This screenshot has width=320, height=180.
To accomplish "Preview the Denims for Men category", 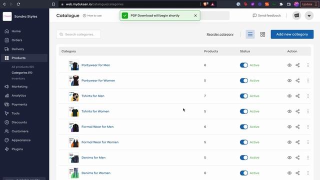I will [x=289, y=157].
